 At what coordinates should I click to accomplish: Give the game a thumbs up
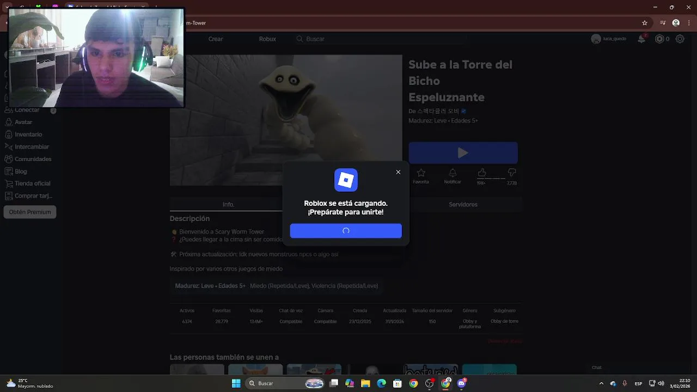click(x=481, y=173)
